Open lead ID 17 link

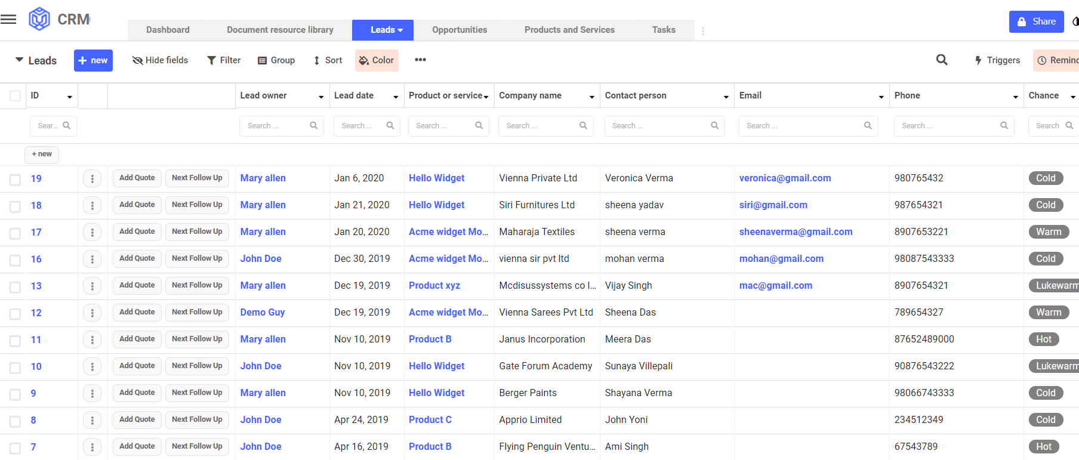click(36, 232)
